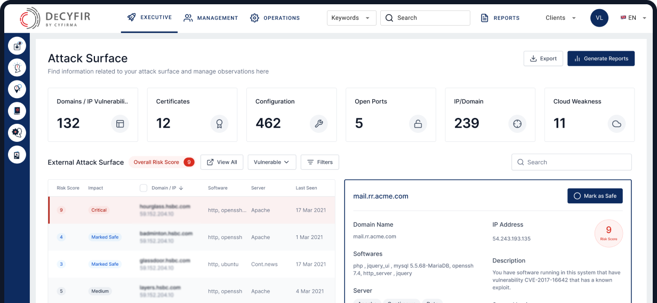Open the EN language selector
The height and width of the screenshot is (303, 657).
point(633,18)
